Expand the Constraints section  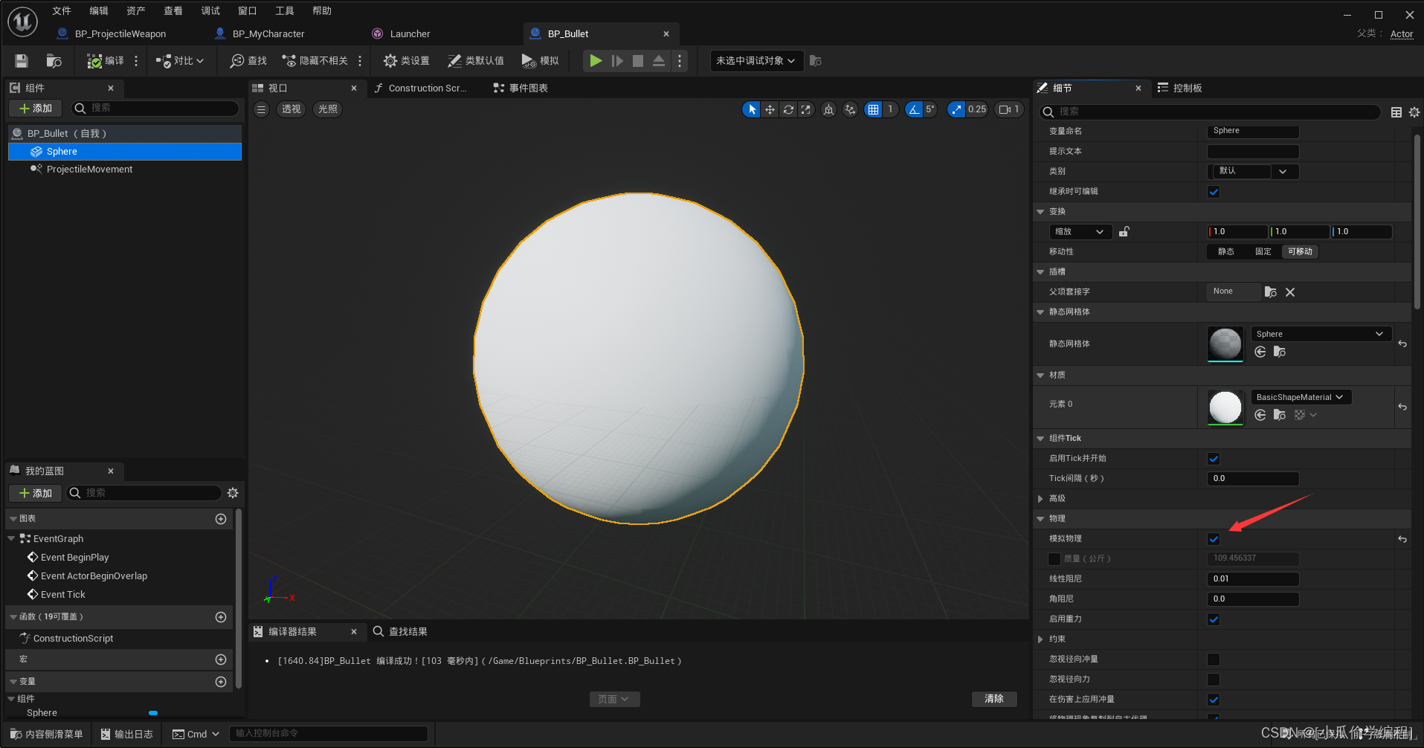1040,639
